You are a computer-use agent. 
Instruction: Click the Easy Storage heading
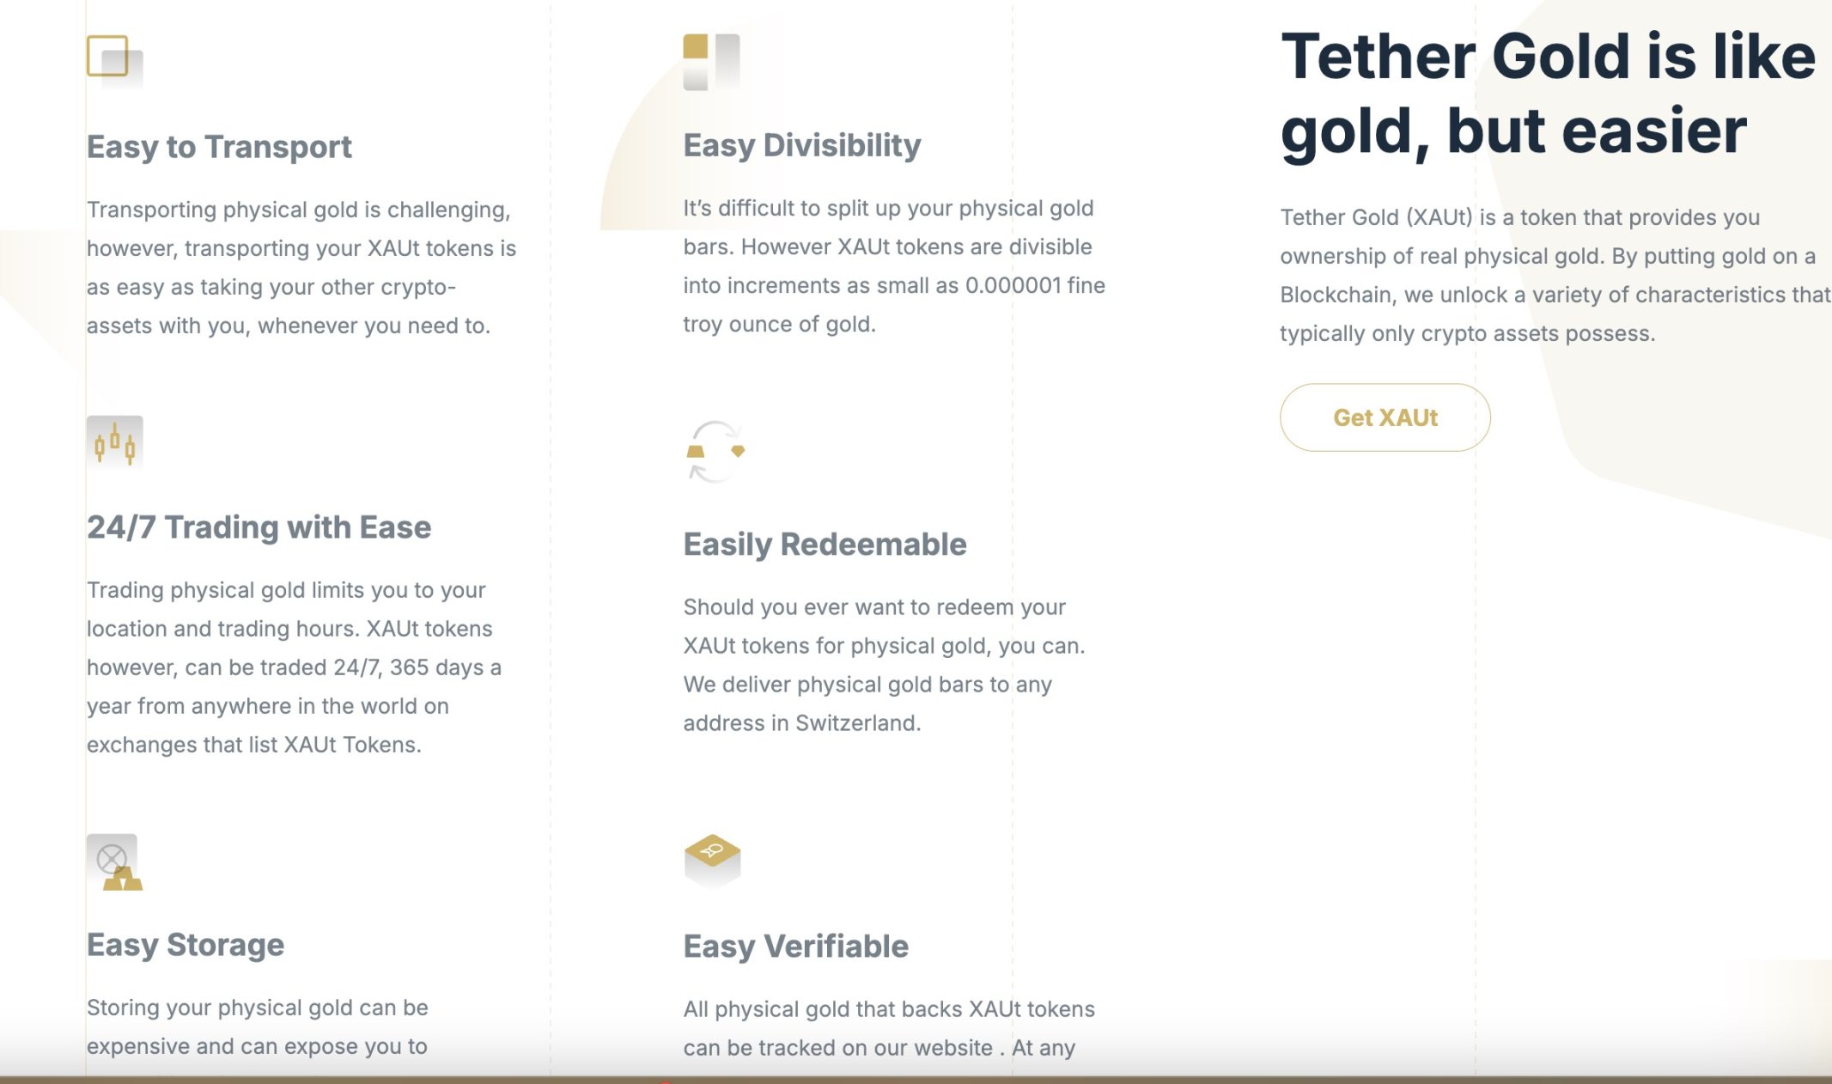tap(186, 945)
